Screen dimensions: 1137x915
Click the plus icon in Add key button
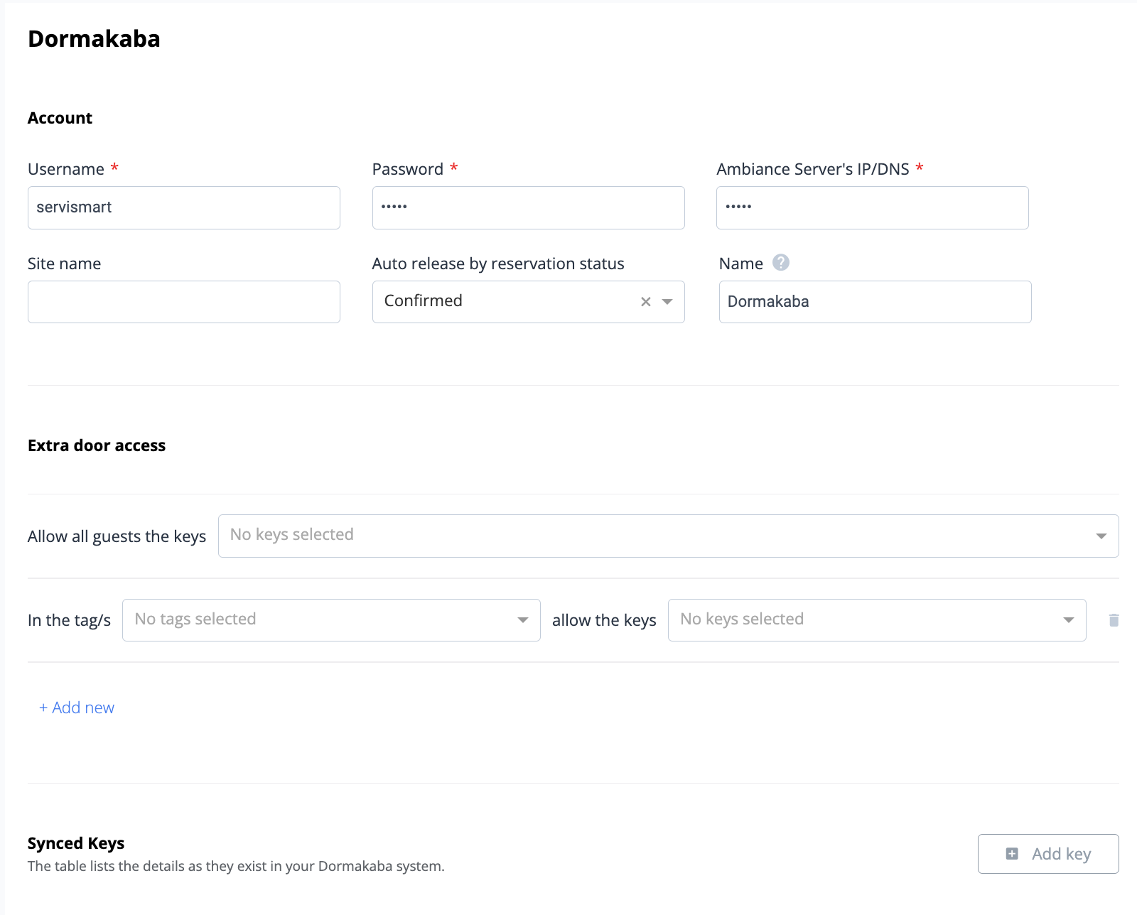[1012, 853]
